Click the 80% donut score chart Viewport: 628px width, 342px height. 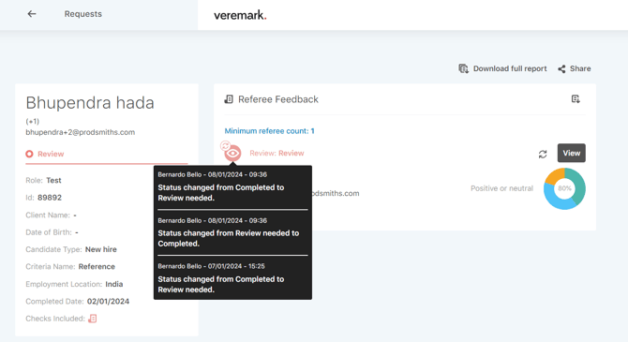pos(564,188)
